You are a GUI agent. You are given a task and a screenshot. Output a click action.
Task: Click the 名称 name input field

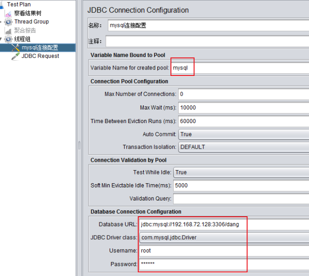click(x=208, y=25)
